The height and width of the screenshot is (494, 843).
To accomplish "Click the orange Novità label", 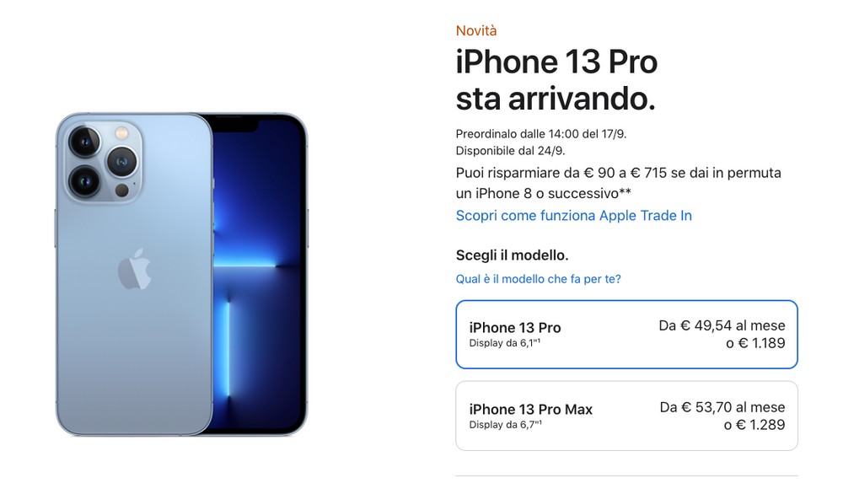I will click(476, 30).
